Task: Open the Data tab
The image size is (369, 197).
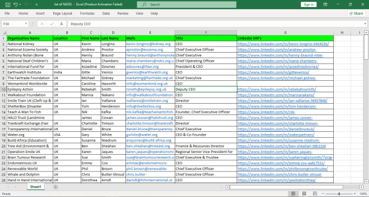Action: point(106,14)
